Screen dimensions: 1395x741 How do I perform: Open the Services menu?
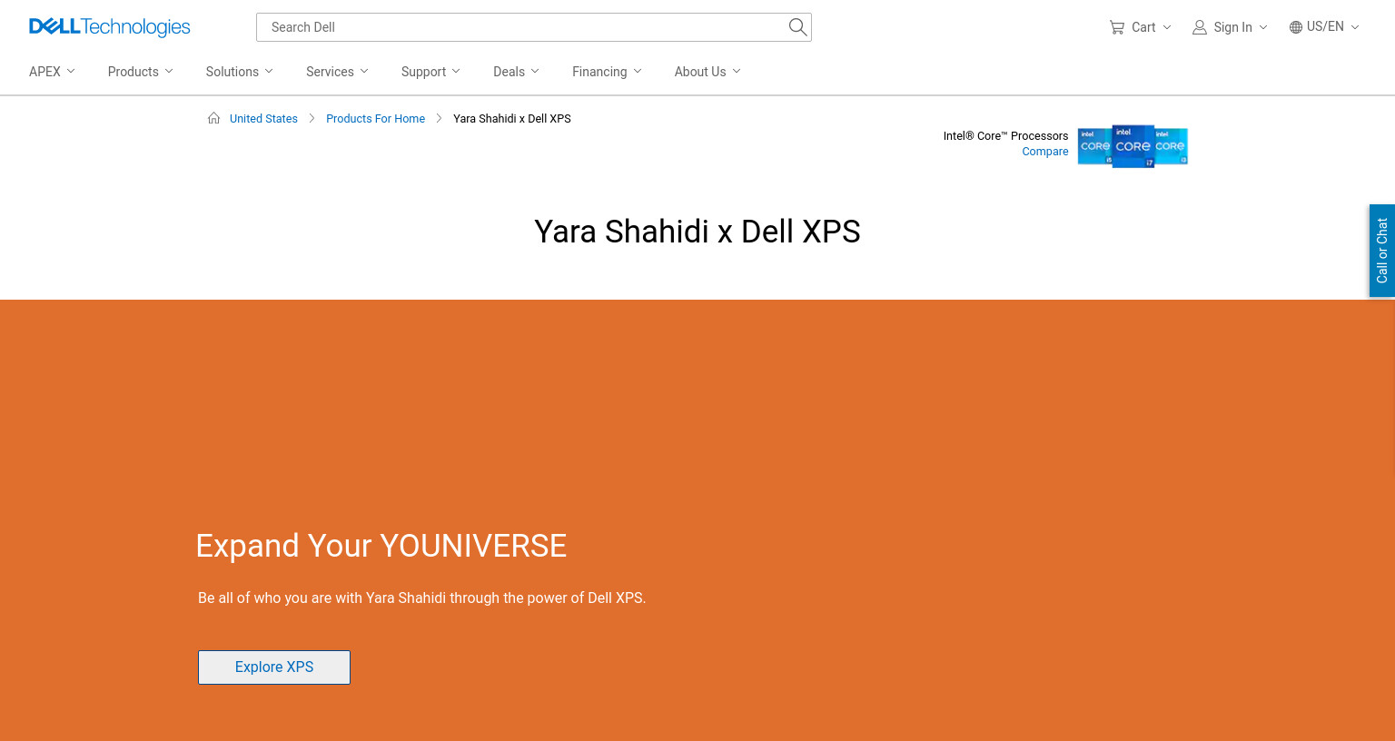338,72
